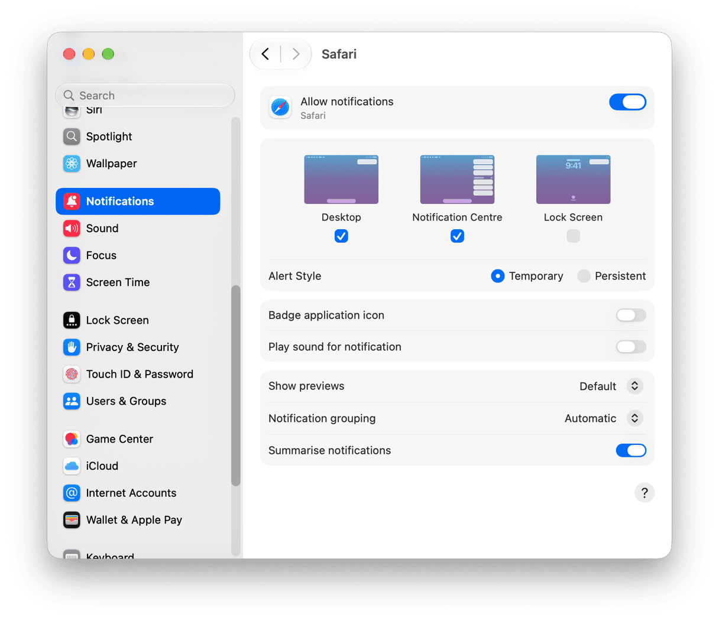The width and height of the screenshot is (719, 621).
Task: Go forward with the right chevron
Action: [296, 54]
